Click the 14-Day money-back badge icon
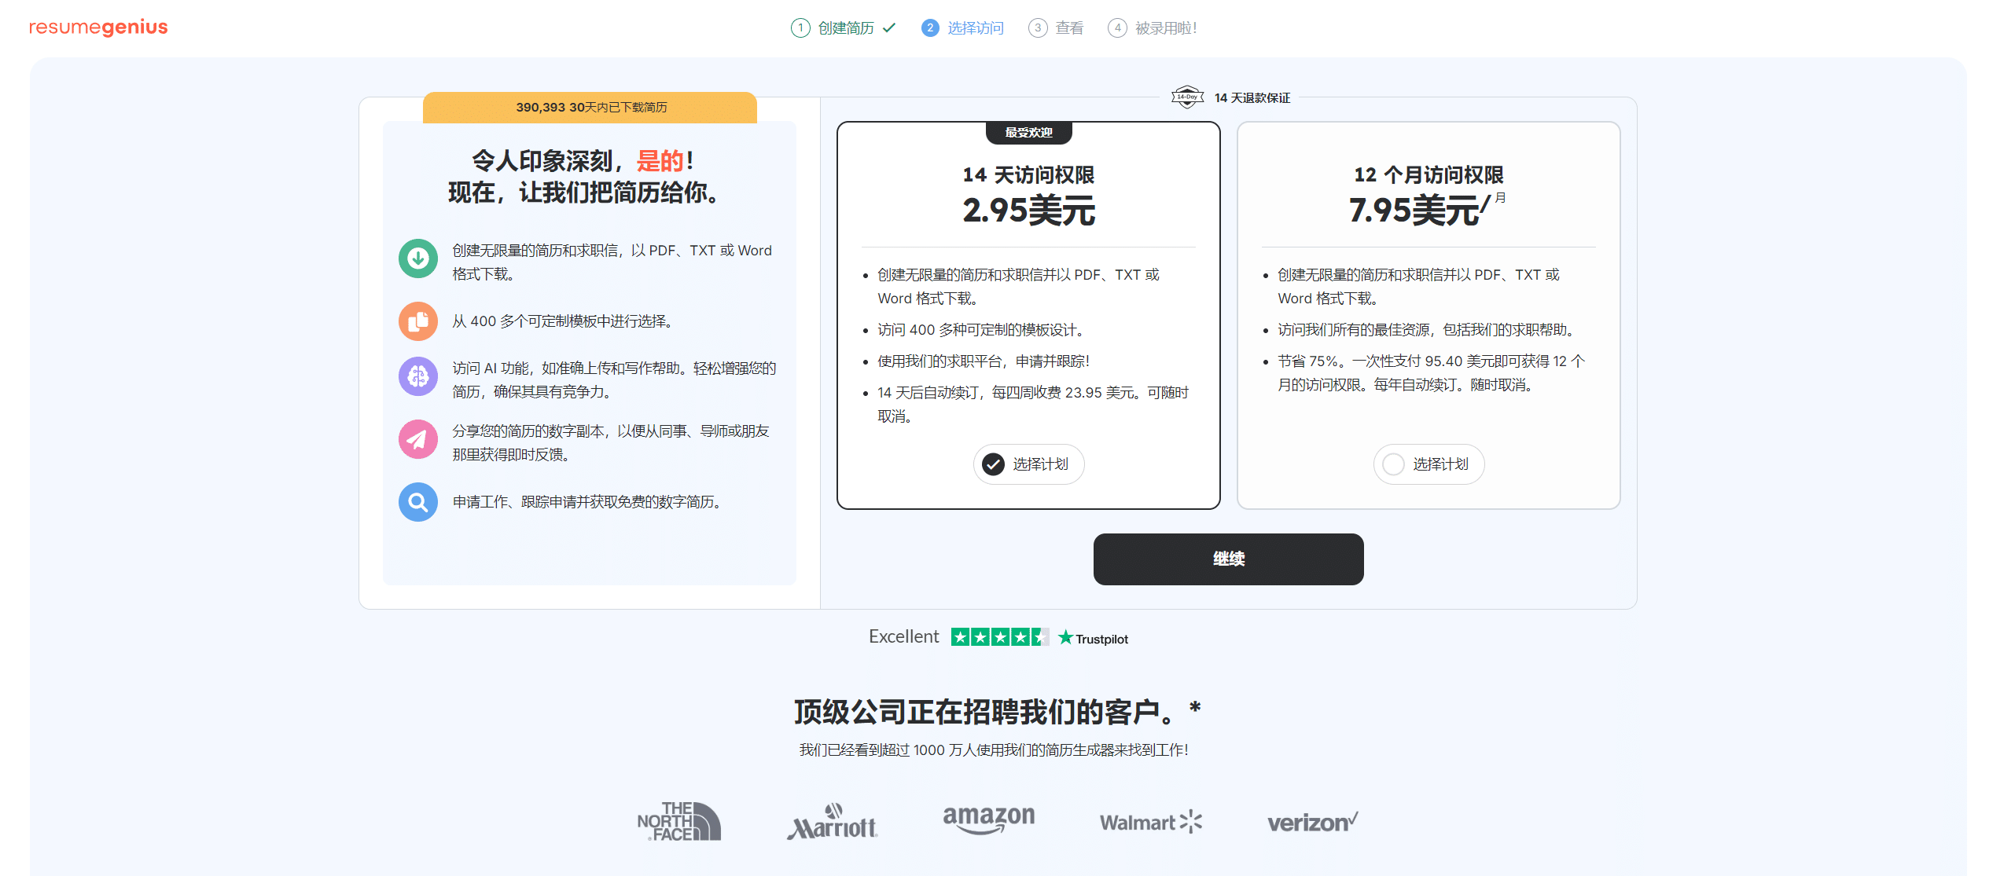 point(1186,97)
